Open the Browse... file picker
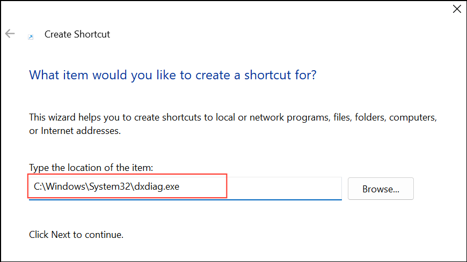The image size is (467, 262). click(x=381, y=189)
